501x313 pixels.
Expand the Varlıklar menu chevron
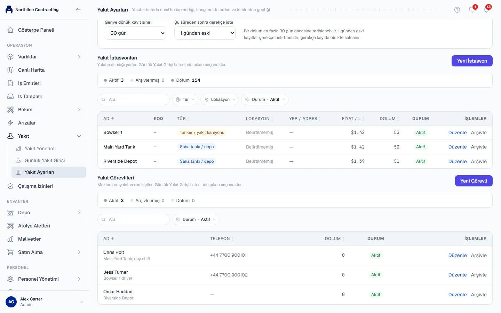(79, 57)
